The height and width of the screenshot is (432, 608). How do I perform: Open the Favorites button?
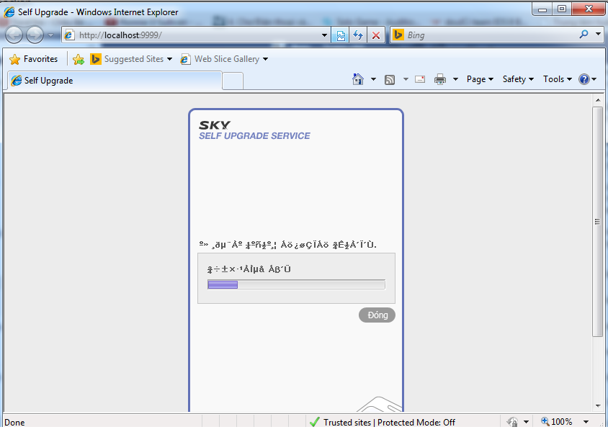(x=33, y=59)
